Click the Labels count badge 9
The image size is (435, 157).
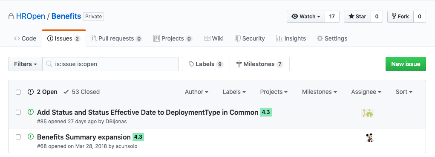click(220, 64)
